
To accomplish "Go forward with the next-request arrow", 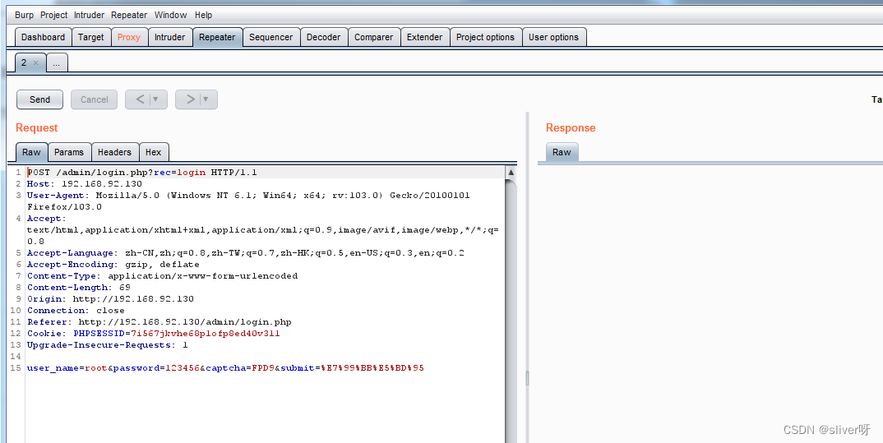I will point(190,99).
